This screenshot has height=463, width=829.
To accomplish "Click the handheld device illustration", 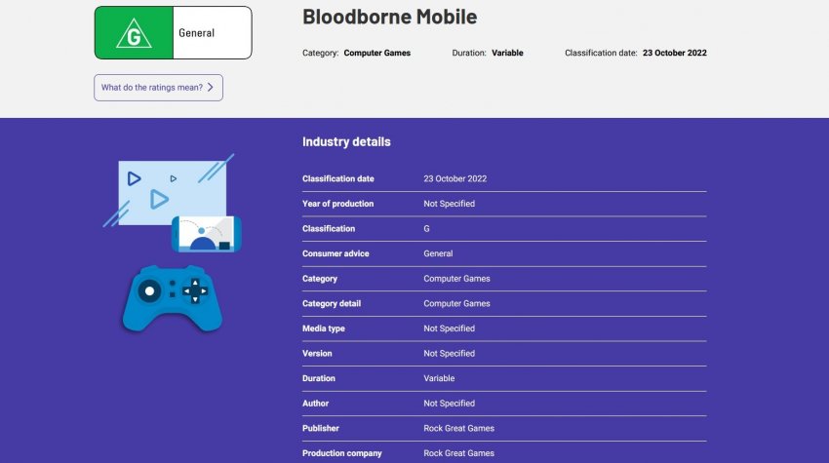I will point(206,234).
